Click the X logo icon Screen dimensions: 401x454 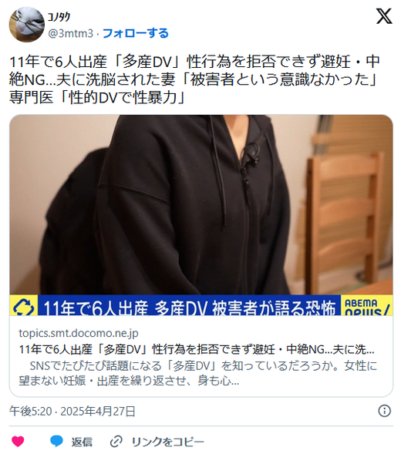(384, 16)
